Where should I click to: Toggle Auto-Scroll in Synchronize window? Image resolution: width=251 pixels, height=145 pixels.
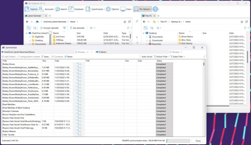click(145, 57)
